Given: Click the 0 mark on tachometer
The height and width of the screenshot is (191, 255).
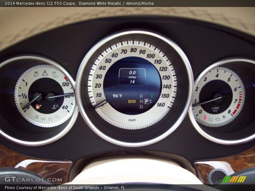Looking at the screenshot, I should (x=200, y=112).
